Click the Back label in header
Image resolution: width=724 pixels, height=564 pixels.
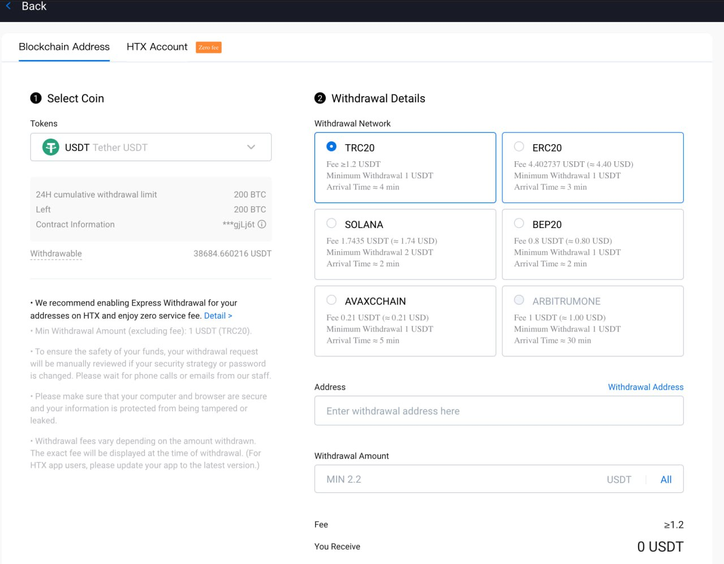tap(34, 6)
